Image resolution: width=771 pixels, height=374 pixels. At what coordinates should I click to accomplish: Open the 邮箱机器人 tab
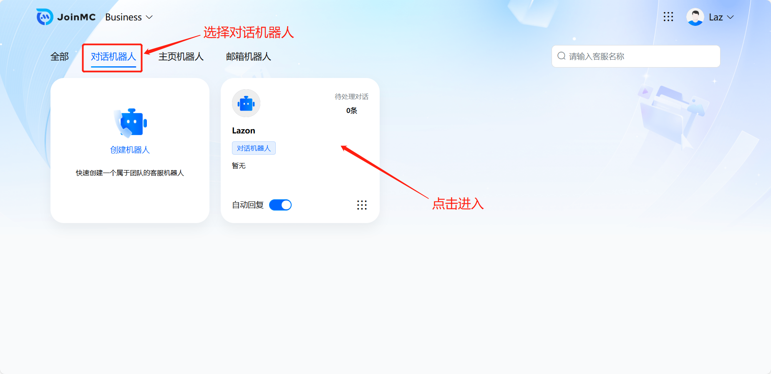[249, 57]
